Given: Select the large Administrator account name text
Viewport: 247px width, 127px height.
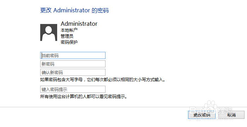Looking at the screenshot, I should [79, 24].
